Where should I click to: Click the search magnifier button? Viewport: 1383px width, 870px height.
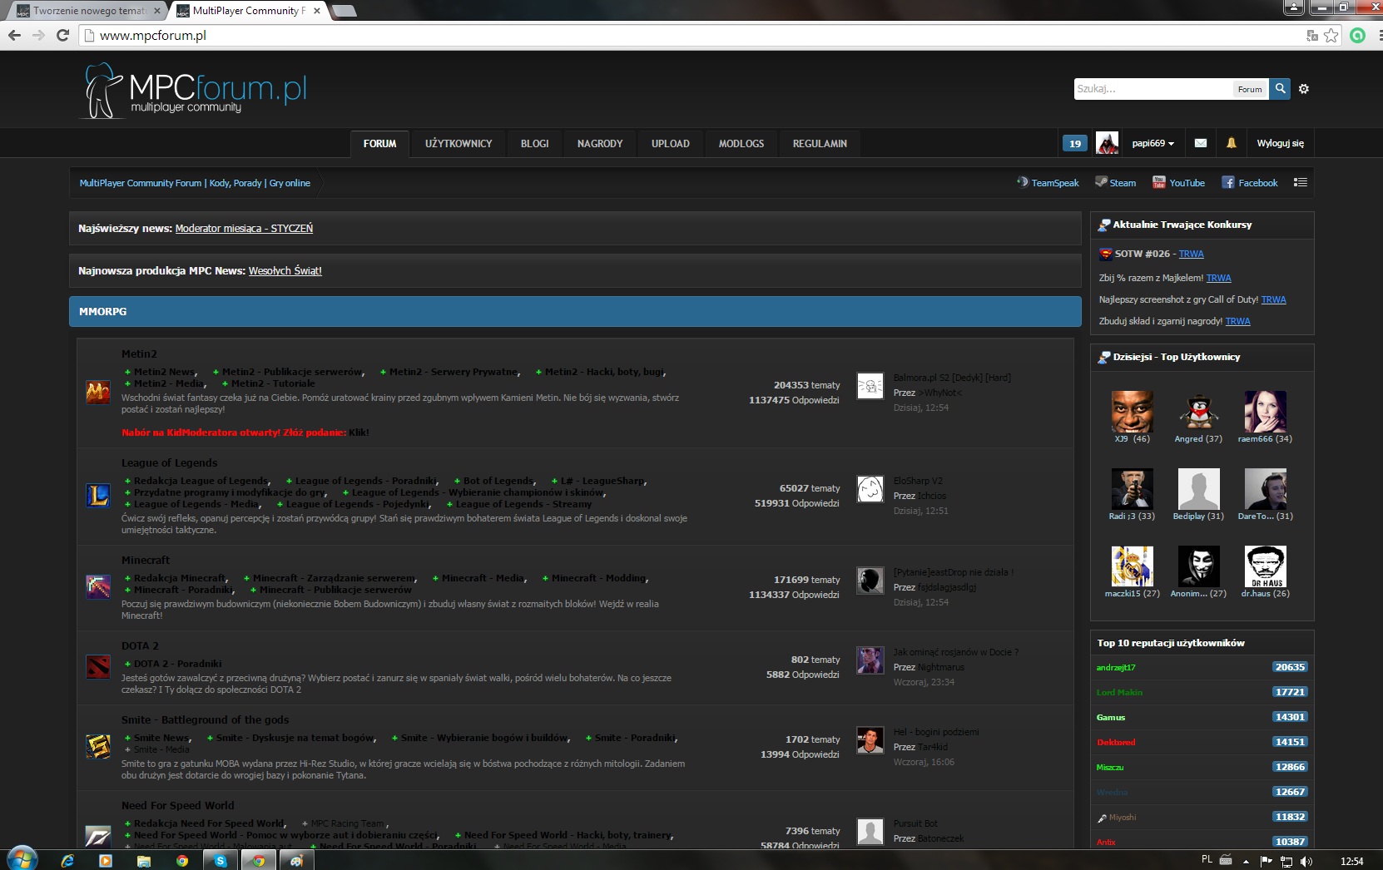tap(1280, 88)
